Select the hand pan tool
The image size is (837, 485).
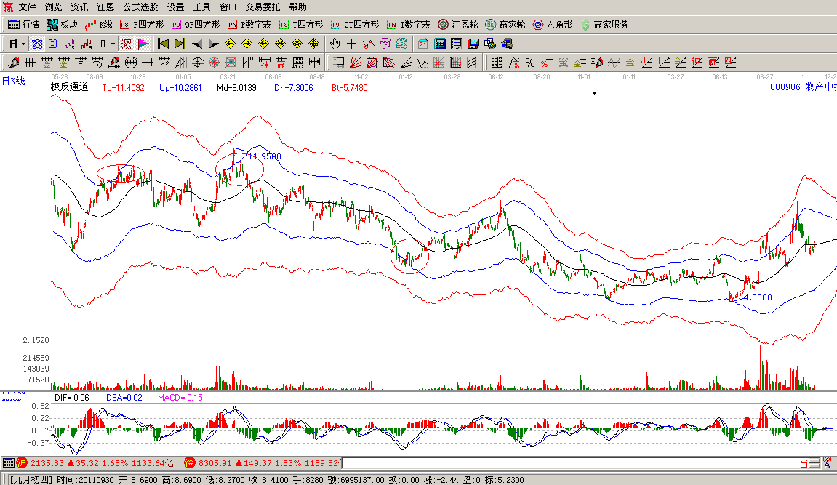click(x=335, y=44)
